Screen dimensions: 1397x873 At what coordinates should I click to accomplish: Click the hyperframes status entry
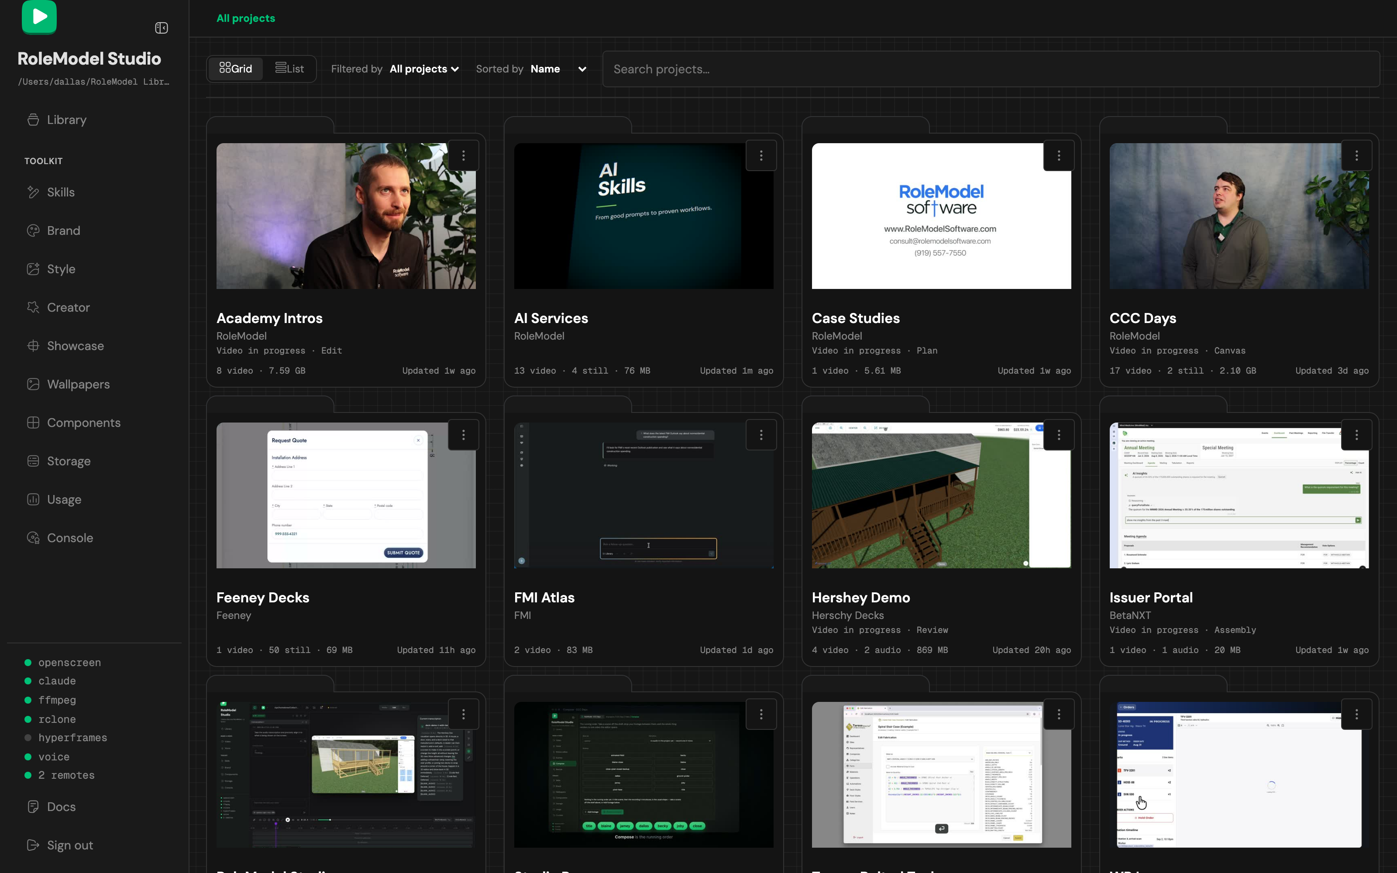pyautogui.click(x=66, y=737)
